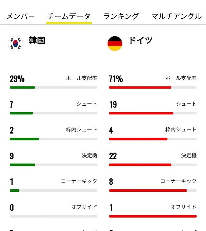The height and width of the screenshot is (231, 206).
Task: Click Korea's green シュート bar
Action: tap(21, 113)
